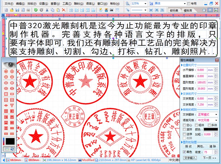The width and height of the screenshot is (221, 164).
Task: Click the copy icon
Action: pyautogui.click(x=52, y=10)
